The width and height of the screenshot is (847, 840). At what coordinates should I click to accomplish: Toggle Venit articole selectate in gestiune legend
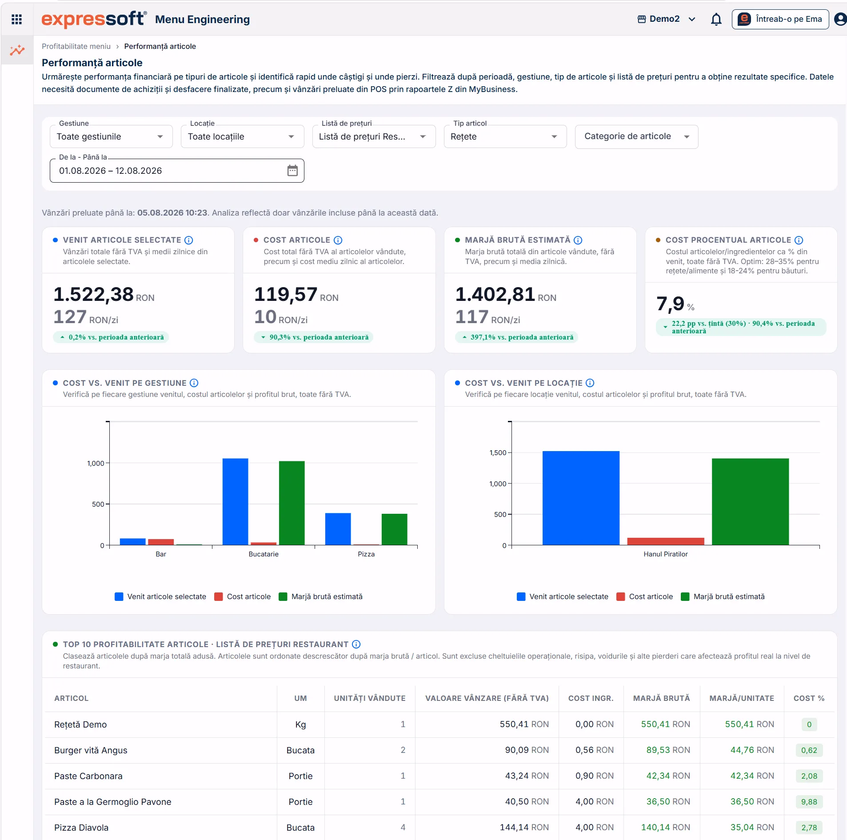[x=160, y=596]
